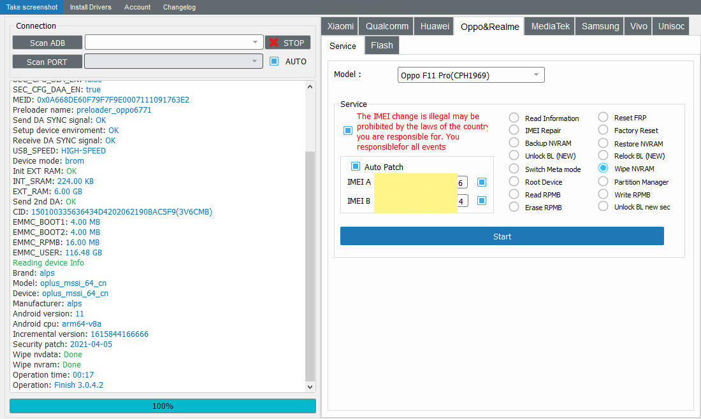701x419 pixels.
Task: Select the IMEI Repair radio button
Action: (514, 130)
